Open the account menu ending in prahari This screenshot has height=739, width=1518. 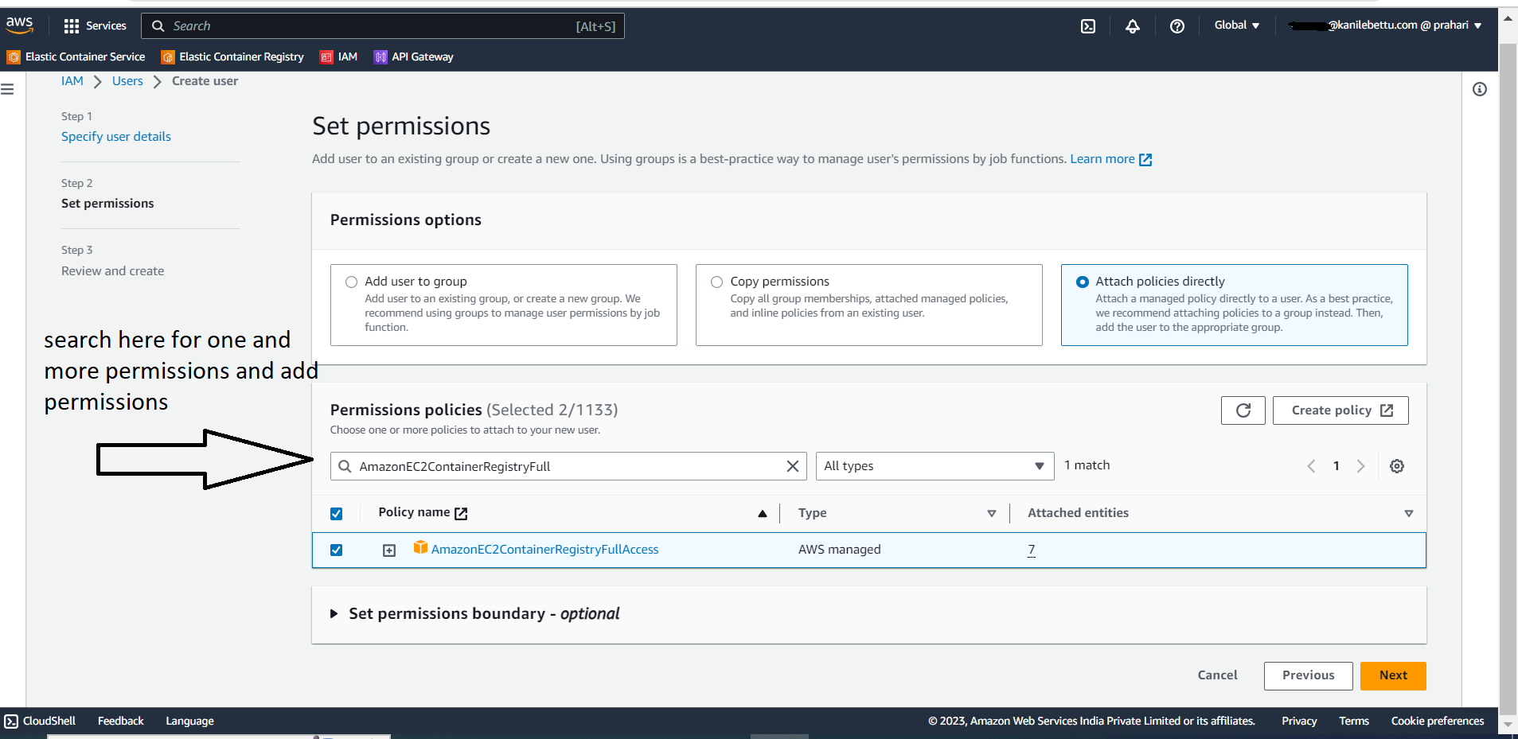click(1385, 25)
